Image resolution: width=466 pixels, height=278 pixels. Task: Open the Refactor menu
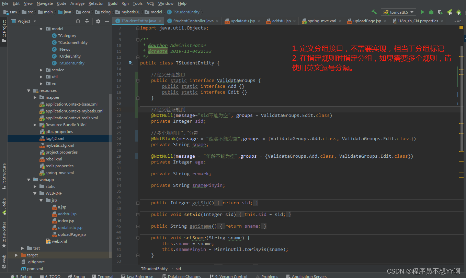[x=96, y=3]
